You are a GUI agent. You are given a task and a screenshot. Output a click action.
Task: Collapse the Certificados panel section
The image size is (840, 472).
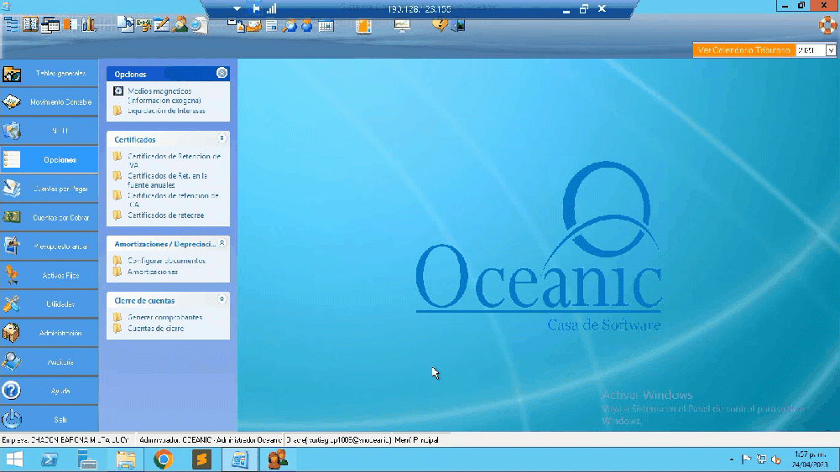(222, 138)
